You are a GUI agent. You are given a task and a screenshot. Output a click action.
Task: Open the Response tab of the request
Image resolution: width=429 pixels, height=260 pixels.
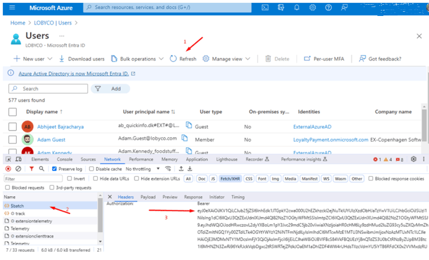point(193,197)
